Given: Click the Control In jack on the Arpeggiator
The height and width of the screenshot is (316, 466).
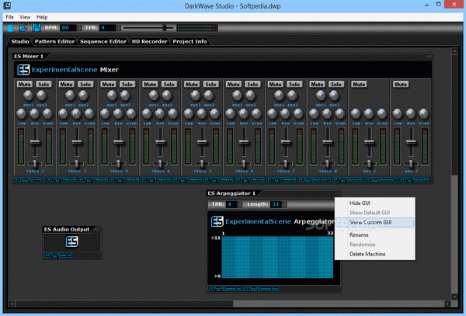Looking at the screenshot, I should 224,289.
